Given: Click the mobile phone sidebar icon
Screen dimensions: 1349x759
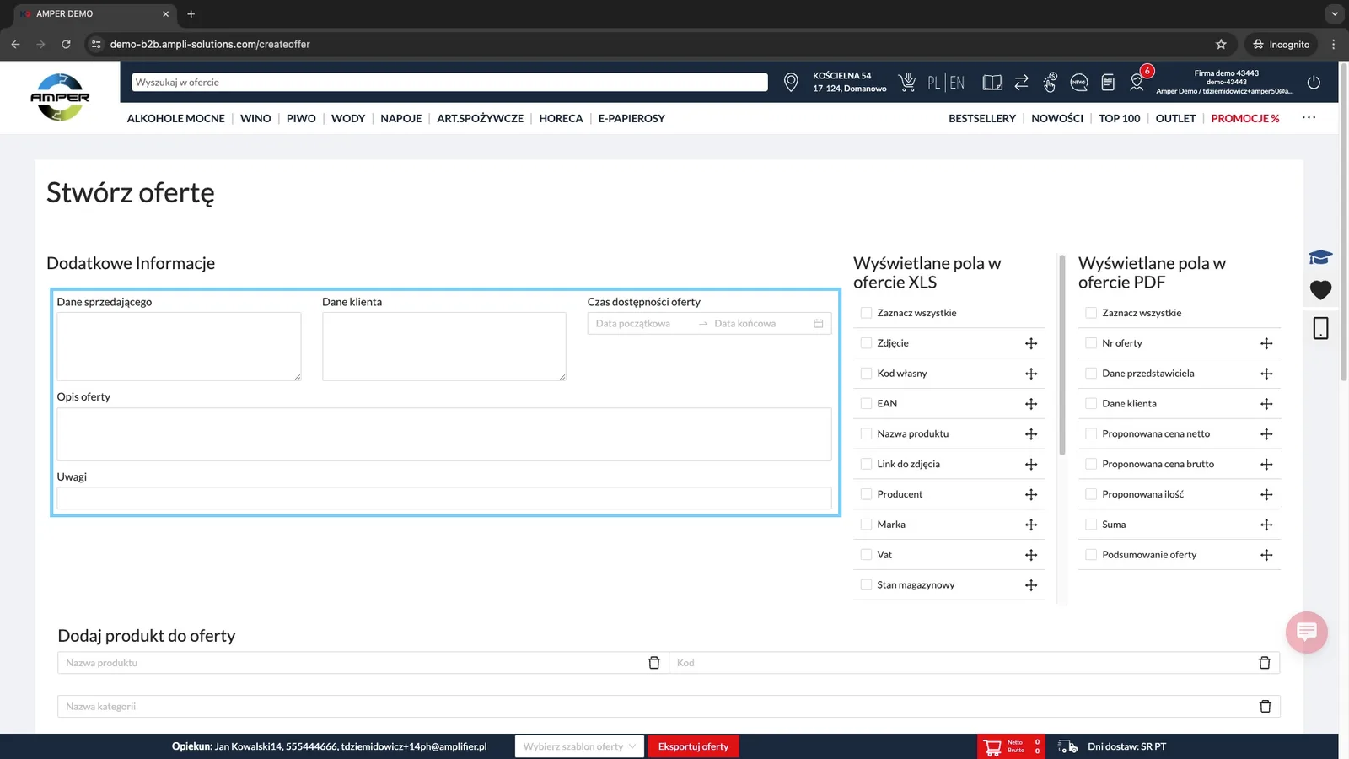Looking at the screenshot, I should pyautogui.click(x=1320, y=328).
